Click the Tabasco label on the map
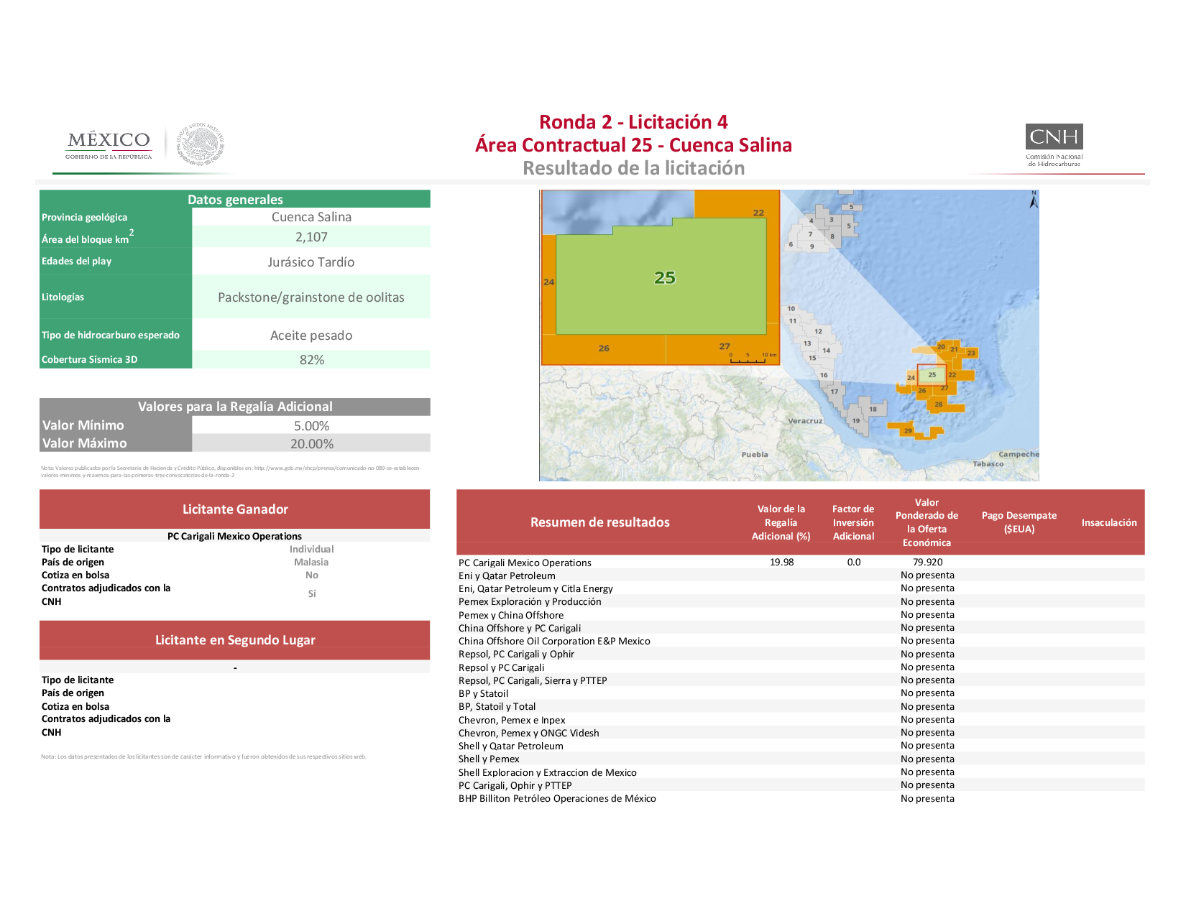Image resolution: width=1186 pixels, height=916 pixels. 988,464
